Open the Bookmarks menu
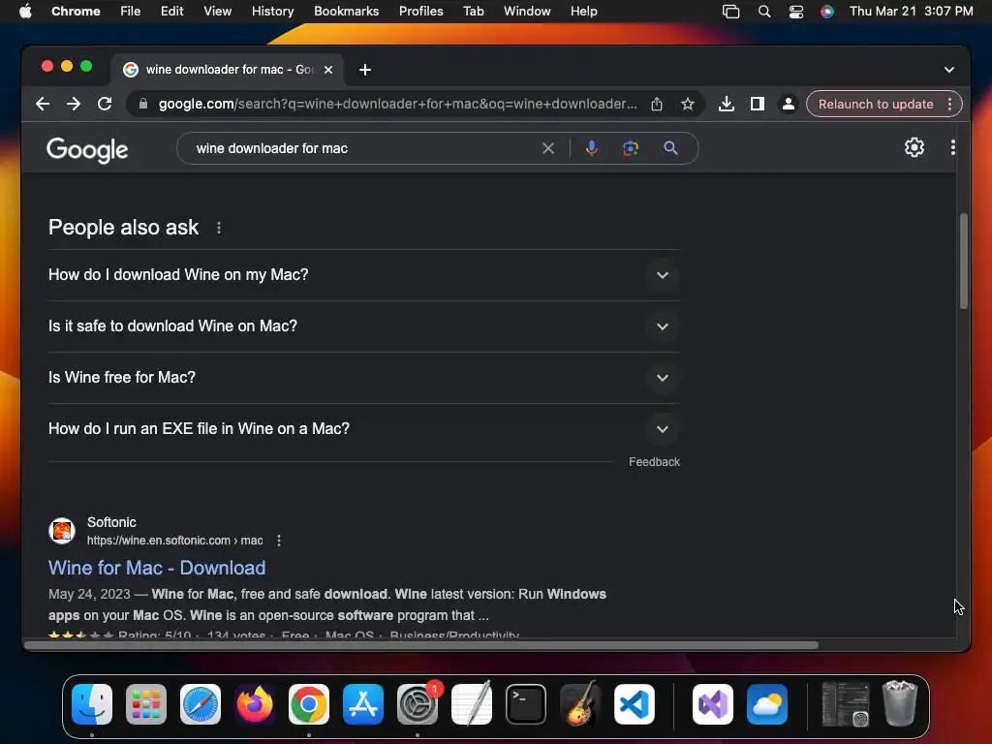The image size is (992, 744). (x=346, y=12)
